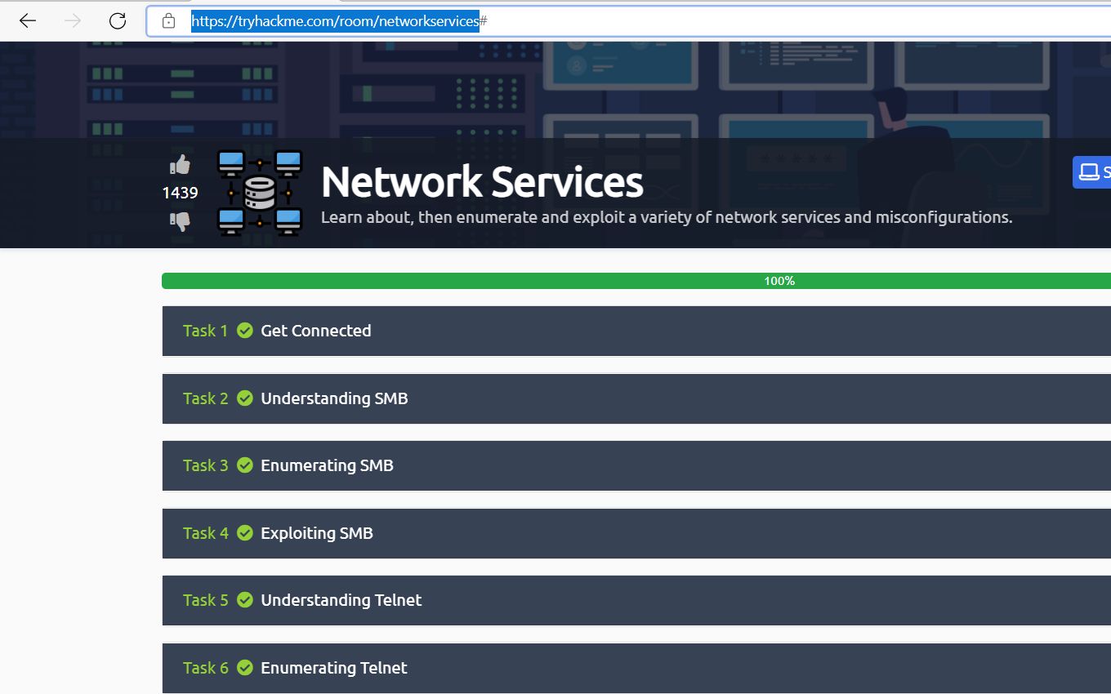1111x694 pixels.
Task: Click the thumbs up like icon
Action: tap(180, 165)
